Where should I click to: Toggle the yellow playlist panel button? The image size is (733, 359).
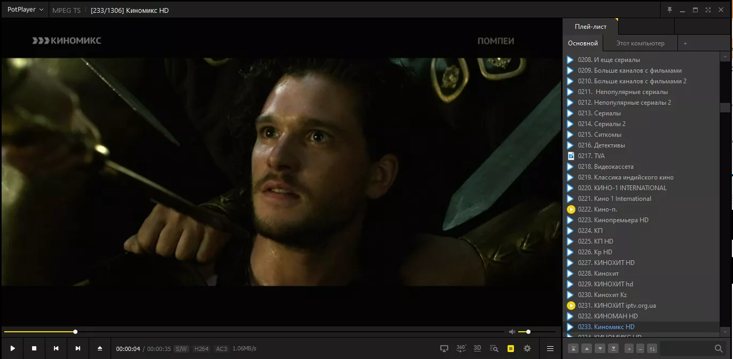[511, 348]
